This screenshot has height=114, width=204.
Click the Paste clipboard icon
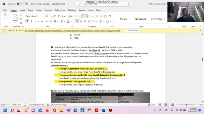click(x=15, y=16)
